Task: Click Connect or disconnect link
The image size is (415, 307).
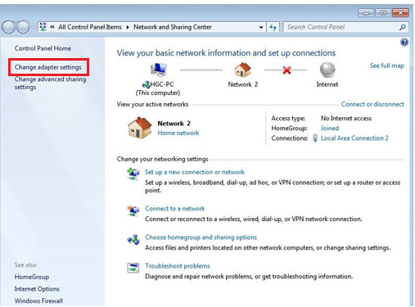Action: point(372,104)
